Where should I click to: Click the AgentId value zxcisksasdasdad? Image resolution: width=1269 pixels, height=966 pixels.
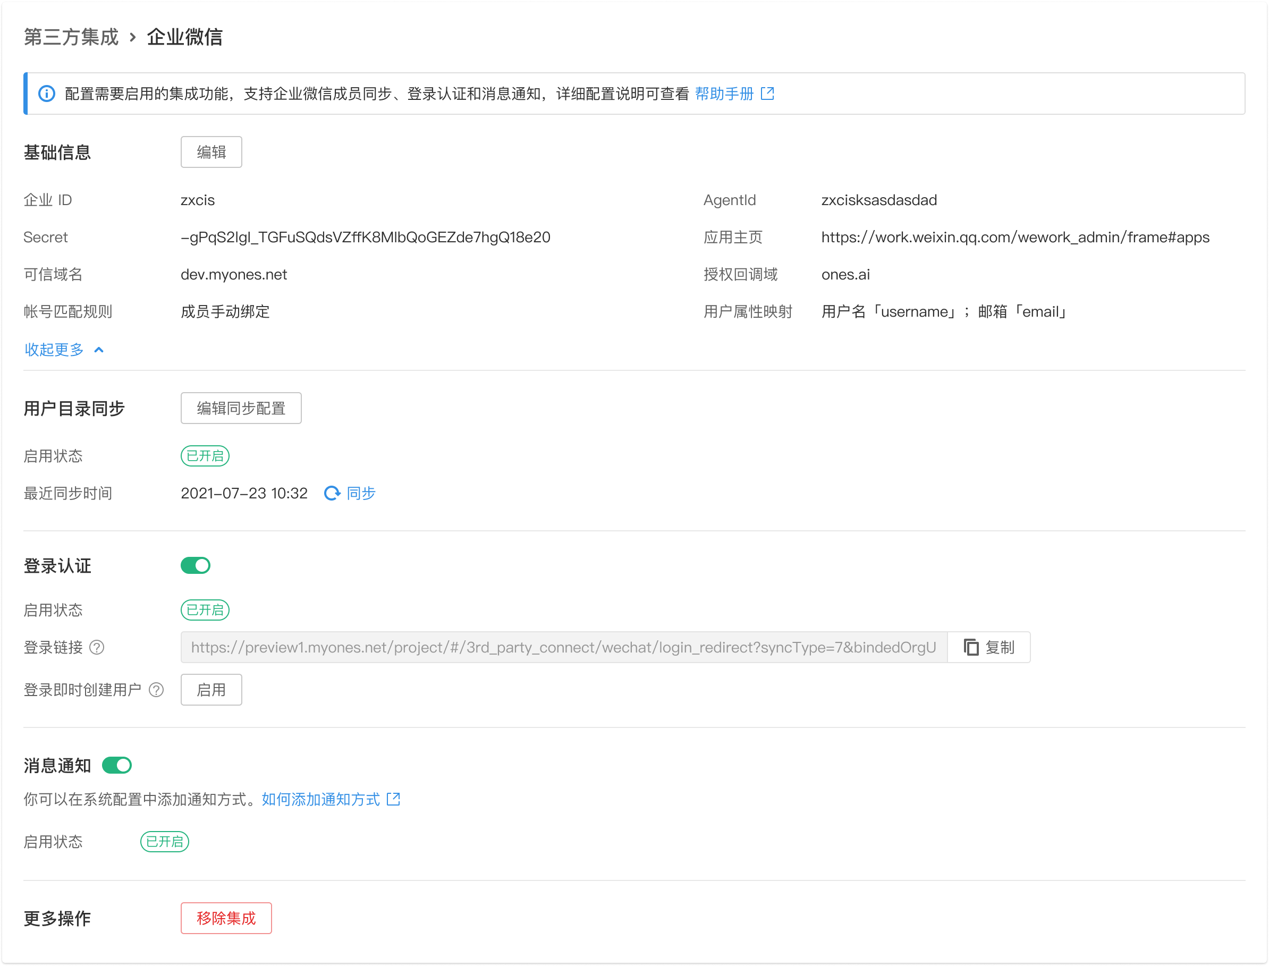pos(879,200)
